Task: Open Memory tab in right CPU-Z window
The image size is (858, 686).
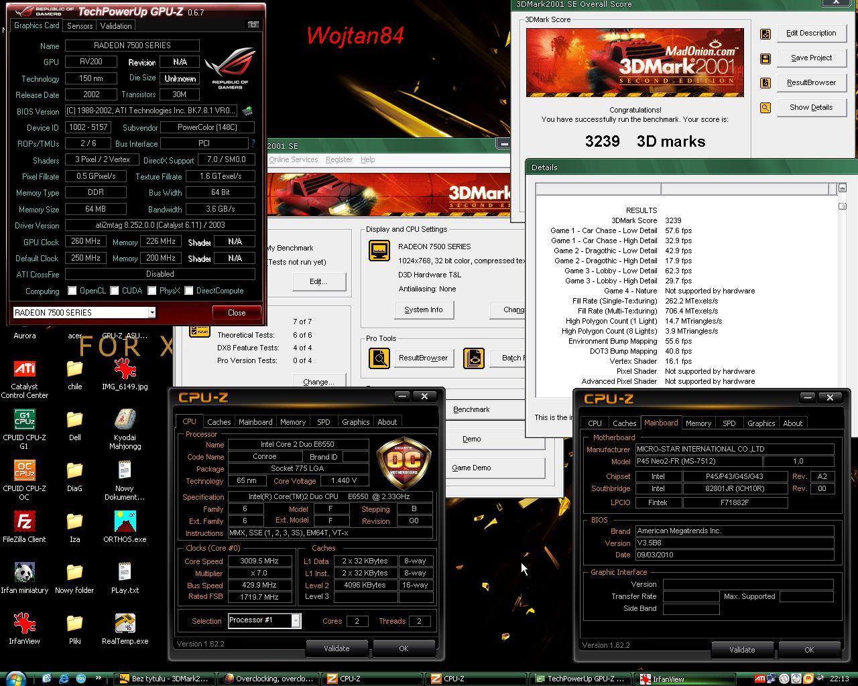Action: click(698, 423)
